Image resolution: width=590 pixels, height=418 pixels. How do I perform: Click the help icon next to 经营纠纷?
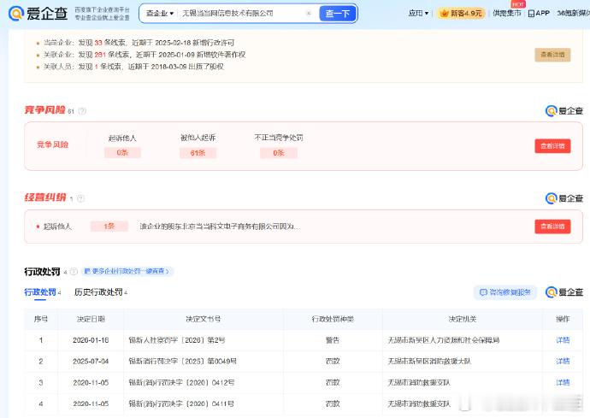(80, 198)
